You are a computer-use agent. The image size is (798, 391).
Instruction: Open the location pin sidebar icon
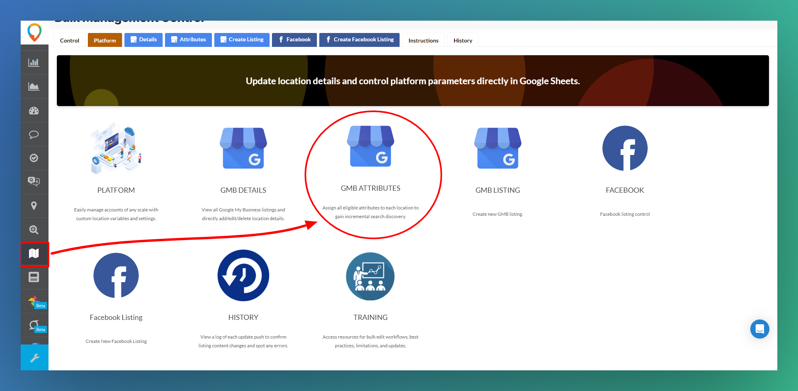34,205
